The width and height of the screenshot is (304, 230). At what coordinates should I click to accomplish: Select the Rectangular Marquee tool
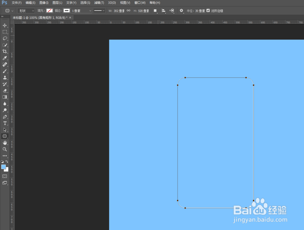(5, 32)
